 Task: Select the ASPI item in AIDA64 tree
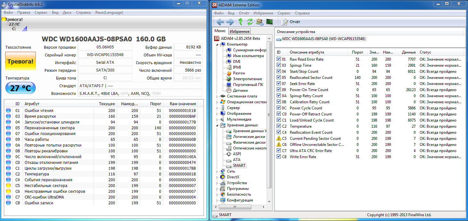tap(237, 154)
